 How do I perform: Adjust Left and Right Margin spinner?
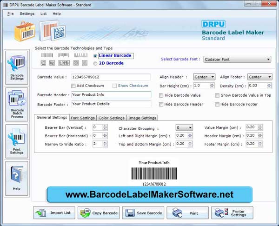(x=190, y=136)
